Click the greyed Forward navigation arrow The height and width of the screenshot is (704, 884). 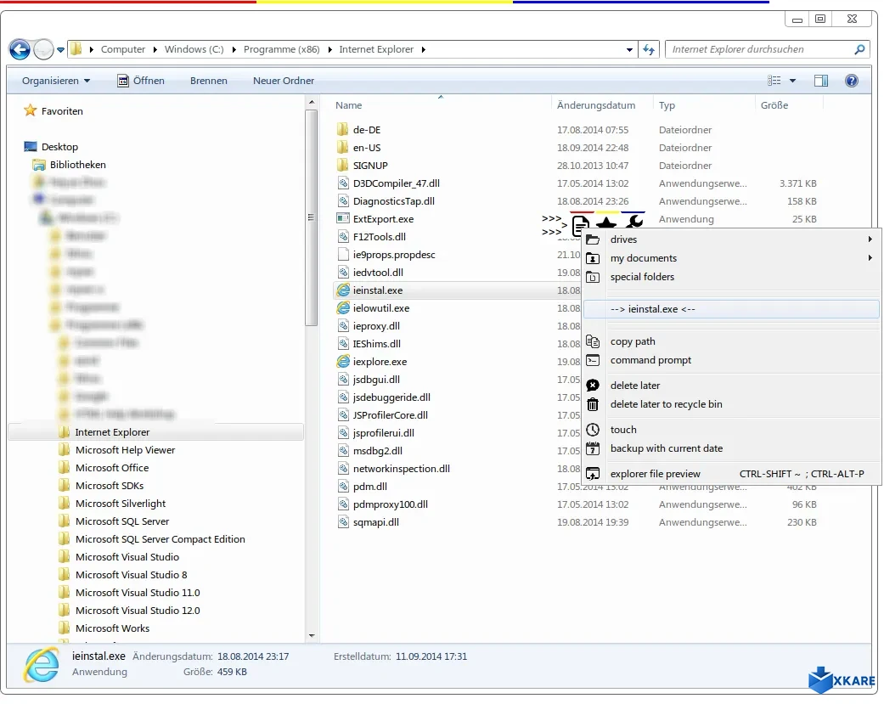(x=43, y=49)
